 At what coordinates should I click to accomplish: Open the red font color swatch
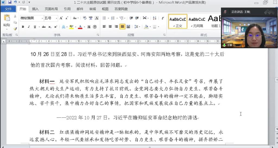click(x=80, y=27)
